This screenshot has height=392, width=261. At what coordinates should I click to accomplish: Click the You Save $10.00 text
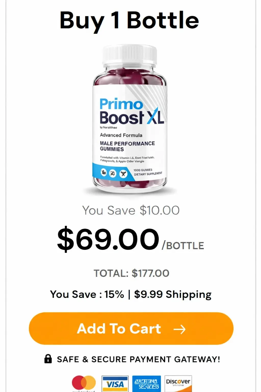pos(130,210)
